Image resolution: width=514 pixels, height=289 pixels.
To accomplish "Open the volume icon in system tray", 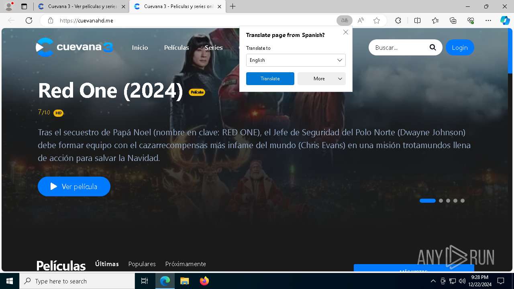I will (462, 281).
